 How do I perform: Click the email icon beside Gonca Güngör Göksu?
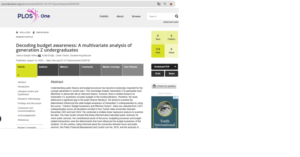pyautogui.click(x=40, y=55)
